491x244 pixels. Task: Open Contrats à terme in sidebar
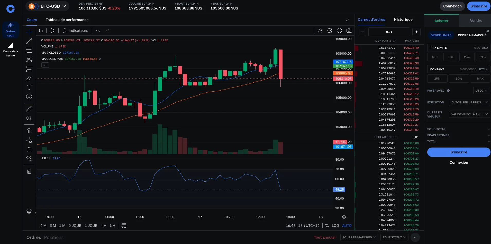pos(11,50)
